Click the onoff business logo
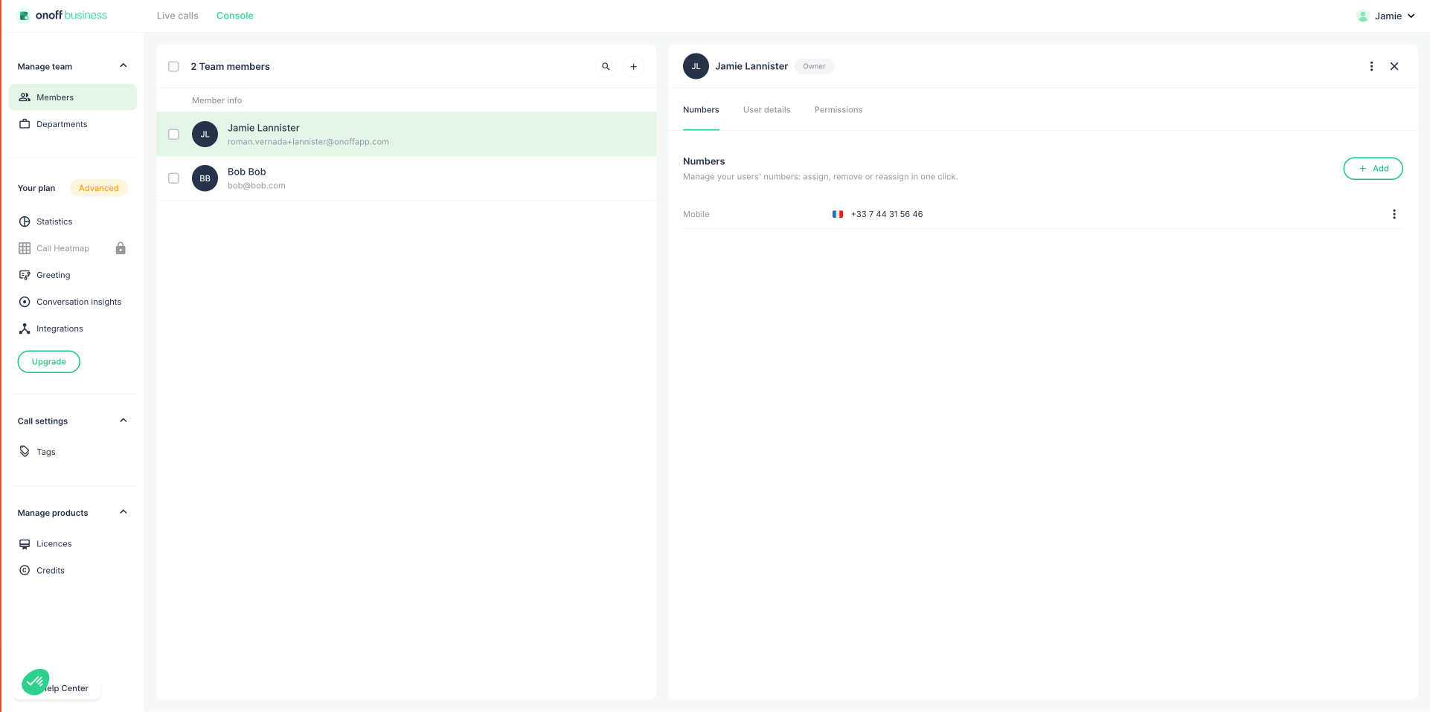This screenshot has width=1430, height=712. pyautogui.click(x=63, y=16)
